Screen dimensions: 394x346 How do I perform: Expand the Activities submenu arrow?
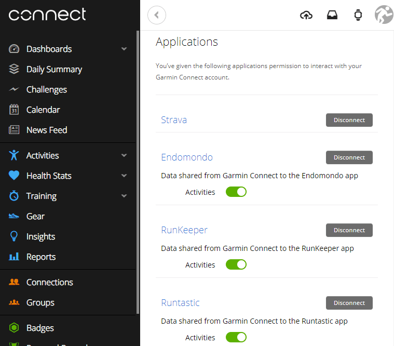124,155
